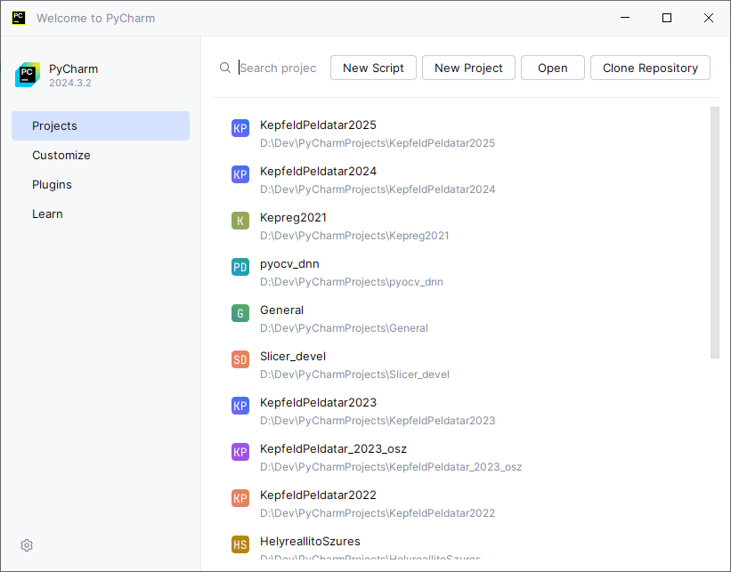The width and height of the screenshot is (731, 572).
Task: Click path D:\Dev\PyCharmProjects\pyocv_dnn
Action: point(352,282)
